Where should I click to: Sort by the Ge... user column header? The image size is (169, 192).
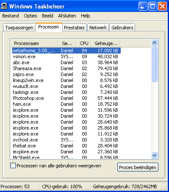click(x=67, y=43)
